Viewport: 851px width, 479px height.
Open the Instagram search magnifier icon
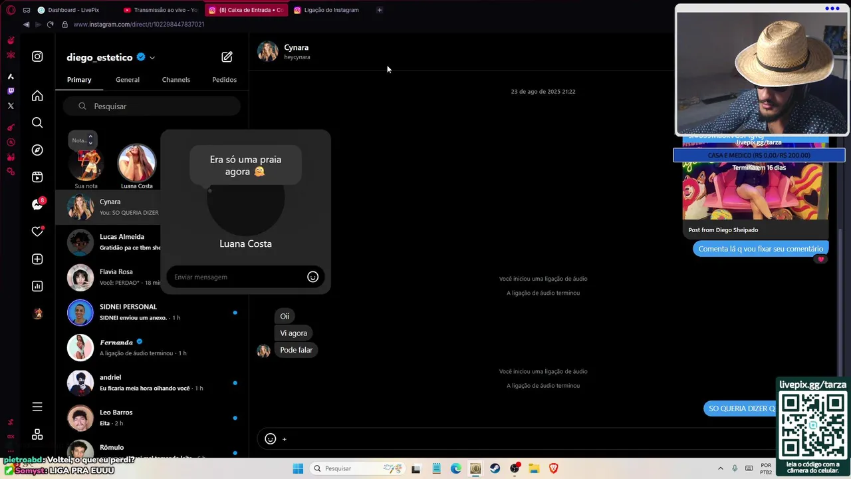(x=37, y=122)
